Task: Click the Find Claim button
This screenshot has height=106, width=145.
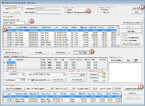Action: pos(39,53)
